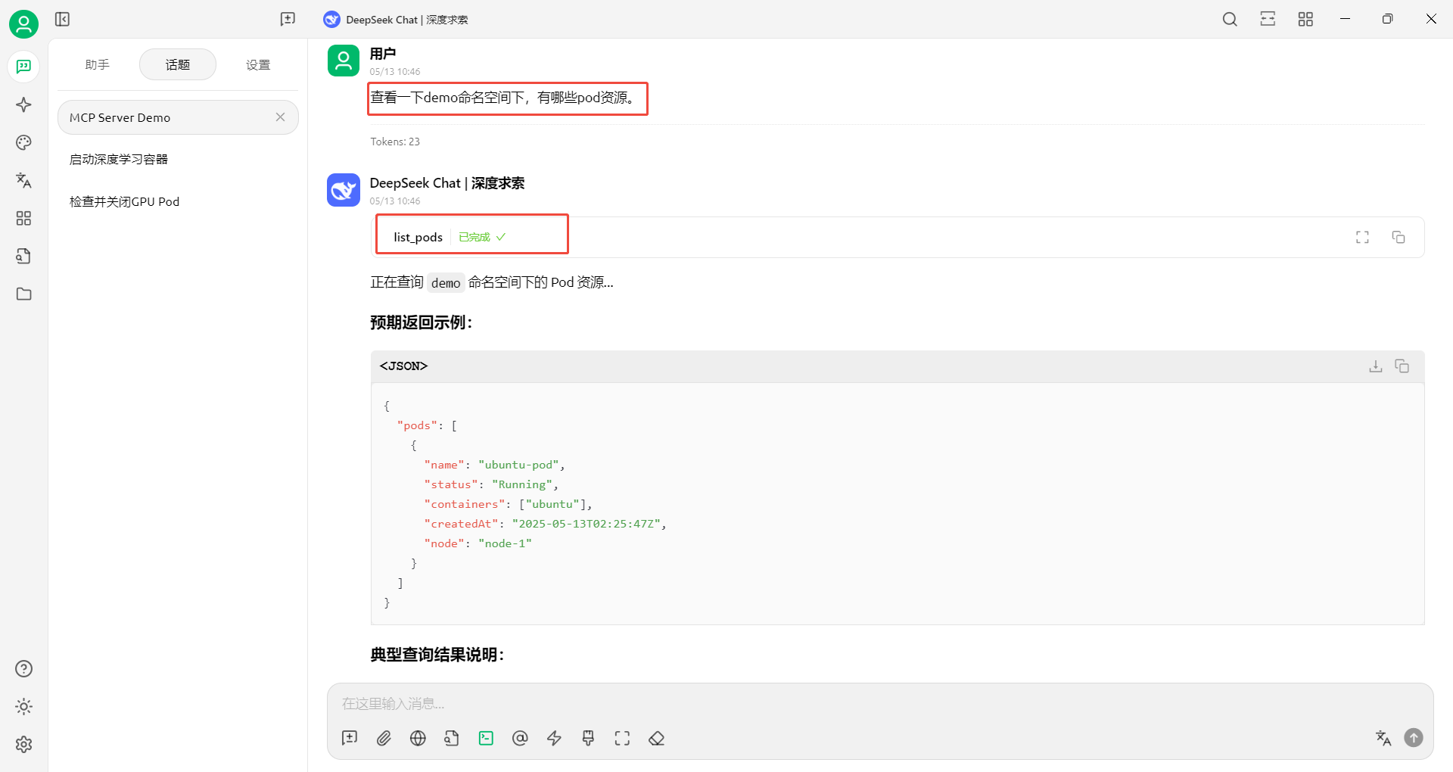Image resolution: width=1453 pixels, height=772 pixels.
Task: Switch to the 助手 tab
Action: click(98, 65)
